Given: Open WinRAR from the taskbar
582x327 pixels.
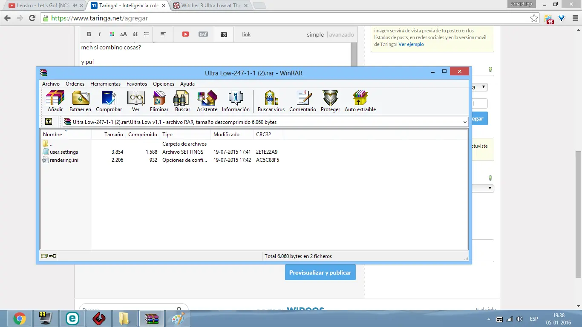Looking at the screenshot, I should pos(152,318).
